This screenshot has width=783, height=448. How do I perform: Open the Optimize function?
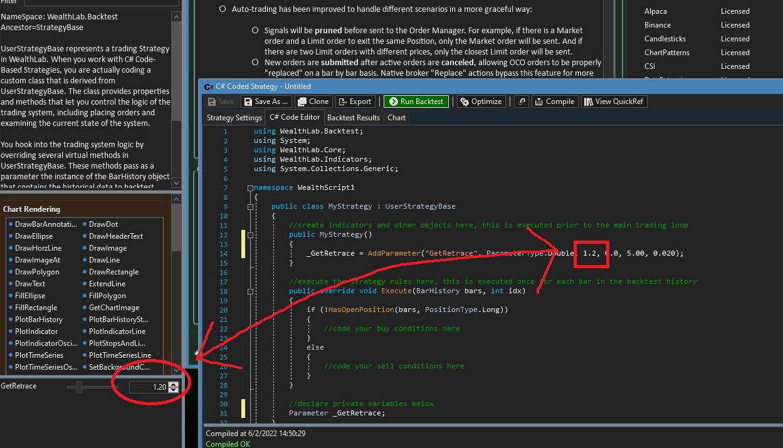click(481, 102)
